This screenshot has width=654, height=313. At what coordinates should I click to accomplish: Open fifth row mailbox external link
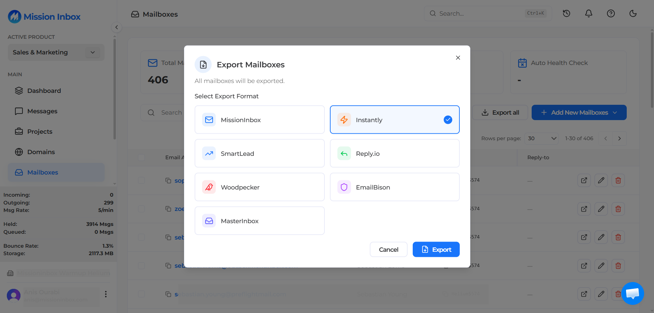(584, 294)
